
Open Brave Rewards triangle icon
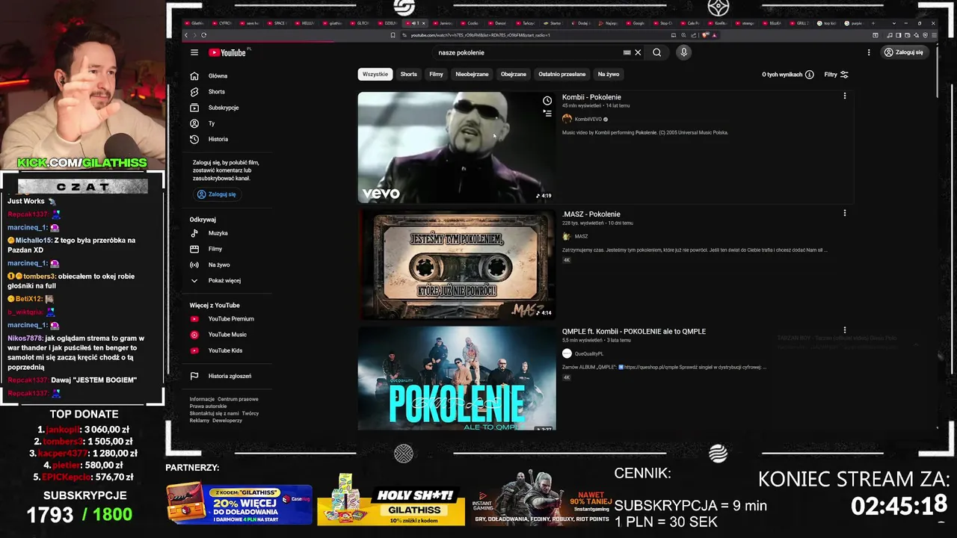point(714,35)
